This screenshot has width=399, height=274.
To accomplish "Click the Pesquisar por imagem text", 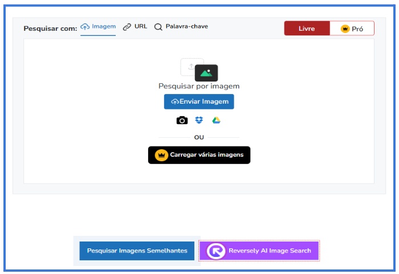I will click(199, 86).
